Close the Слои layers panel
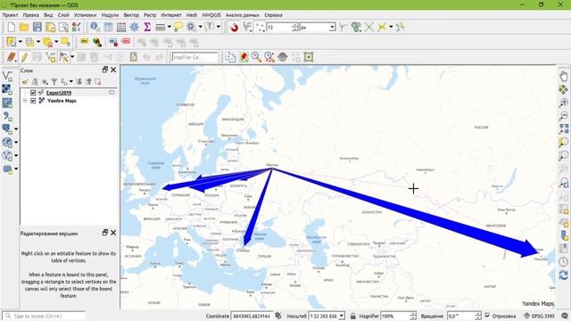The width and height of the screenshot is (571, 321). click(x=113, y=70)
